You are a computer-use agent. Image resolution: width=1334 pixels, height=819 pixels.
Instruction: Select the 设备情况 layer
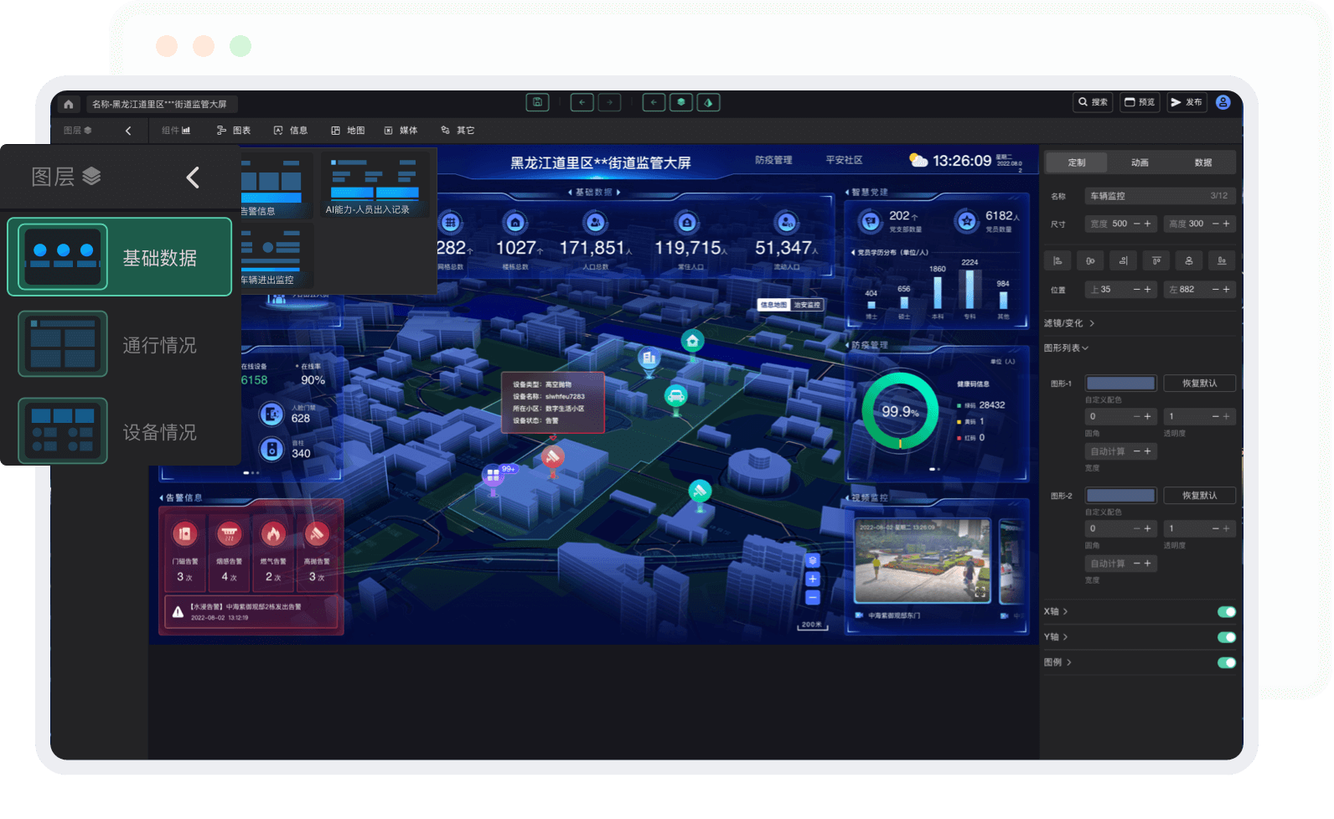pyautogui.click(x=120, y=431)
